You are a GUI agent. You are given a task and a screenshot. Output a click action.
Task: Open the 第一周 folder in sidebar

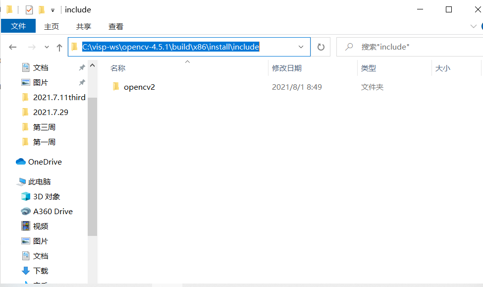[x=44, y=142]
